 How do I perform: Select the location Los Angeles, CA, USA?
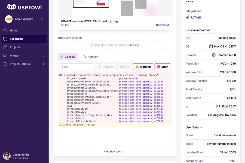point(222,115)
